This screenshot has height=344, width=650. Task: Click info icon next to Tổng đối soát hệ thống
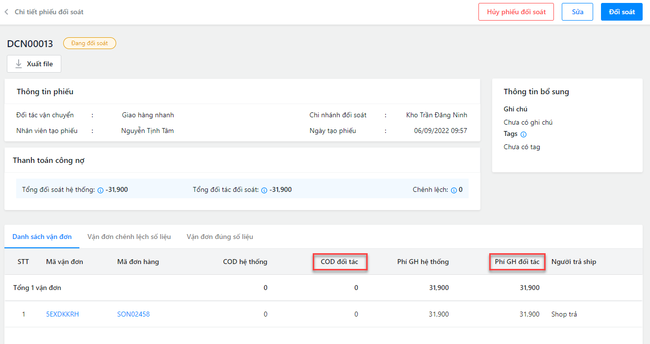[x=100, y=190]
